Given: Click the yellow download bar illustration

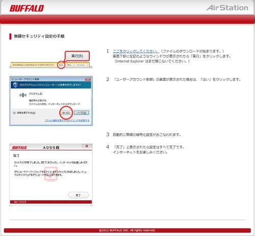Looking at the screenshot, I should click(50, 65).
